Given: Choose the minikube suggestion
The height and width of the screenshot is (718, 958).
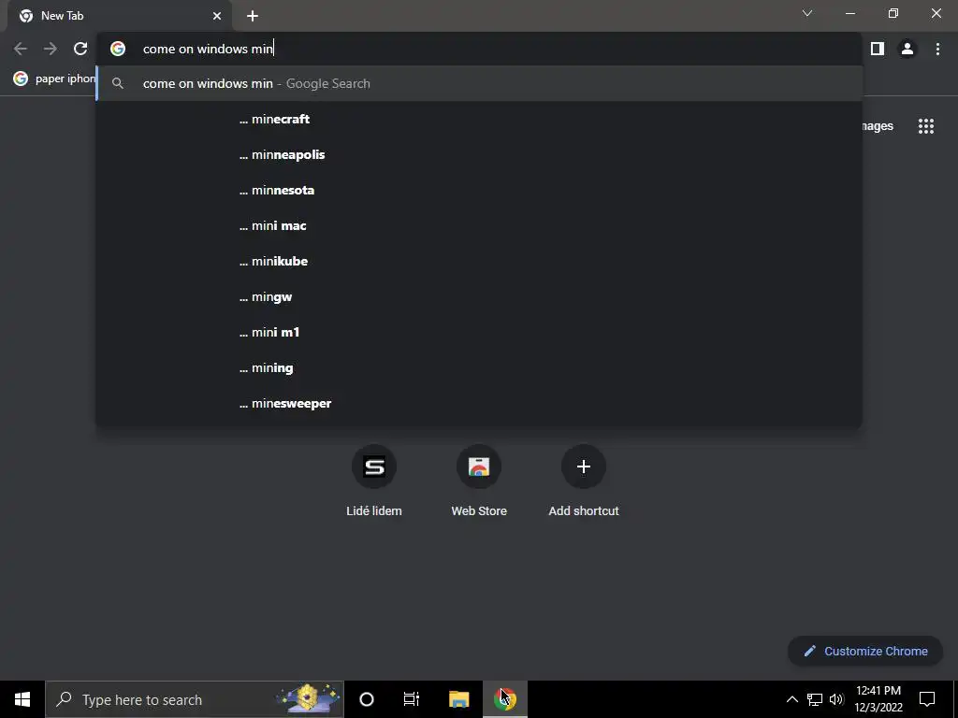Looking at the screenshot, I should 480,261.
